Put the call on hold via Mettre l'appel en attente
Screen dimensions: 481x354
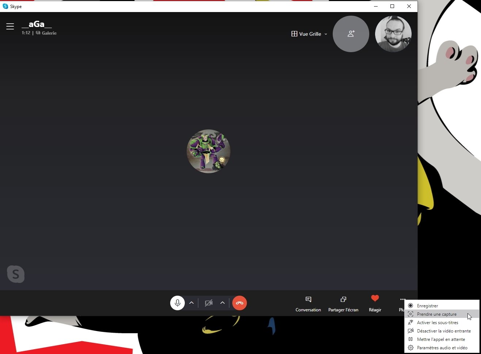pyautogui.click(x=441, y=339)
